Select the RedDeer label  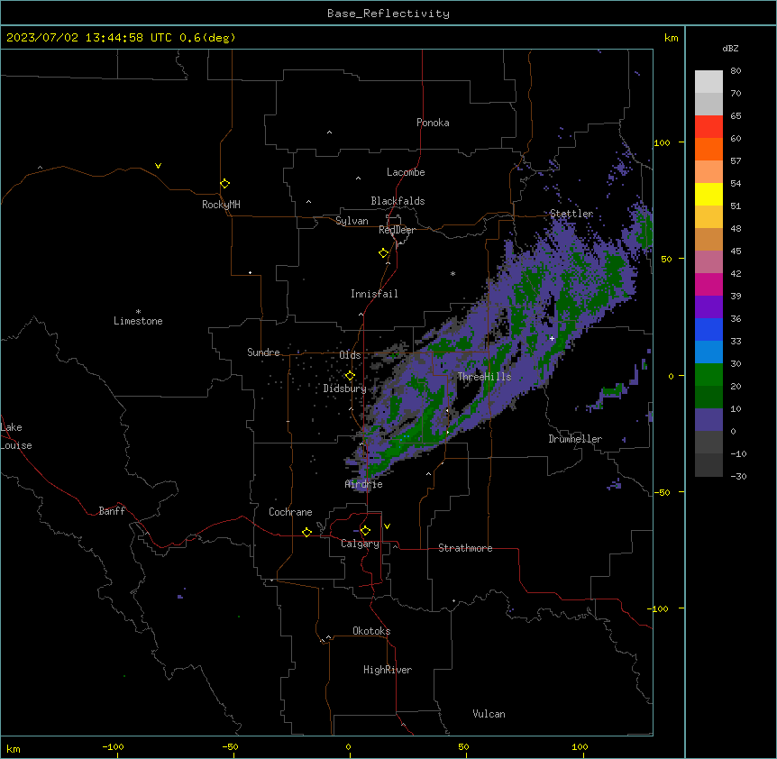pyautogui.click(x=398, y=230)
